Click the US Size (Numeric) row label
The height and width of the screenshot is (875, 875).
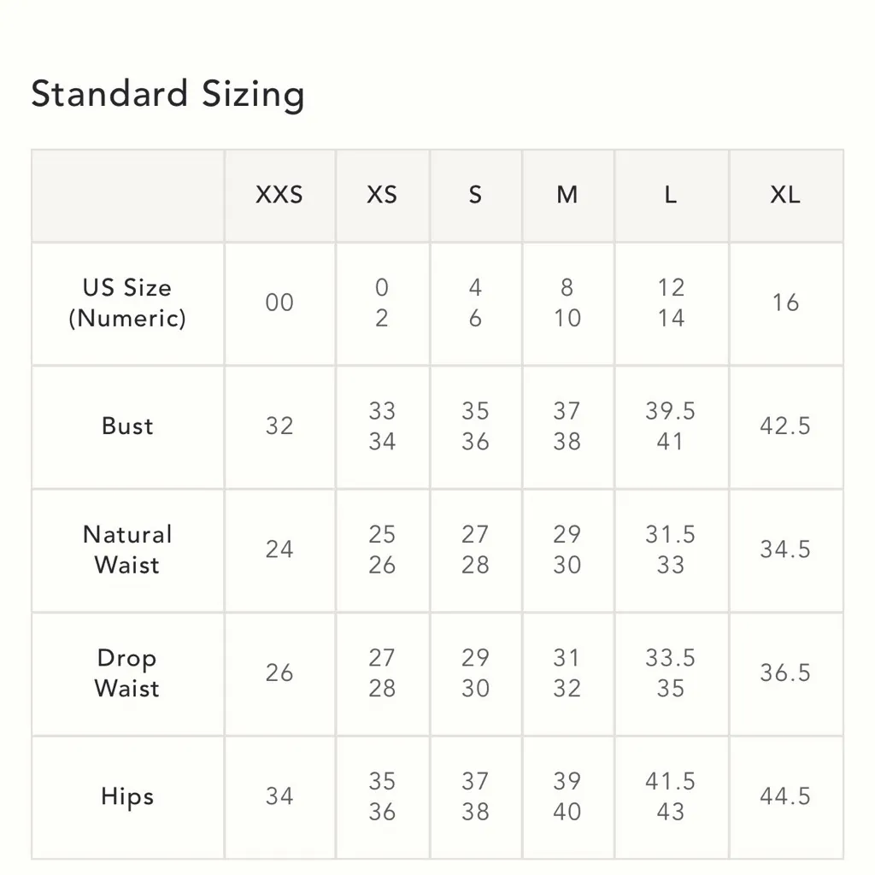click(x=127, y=303)
